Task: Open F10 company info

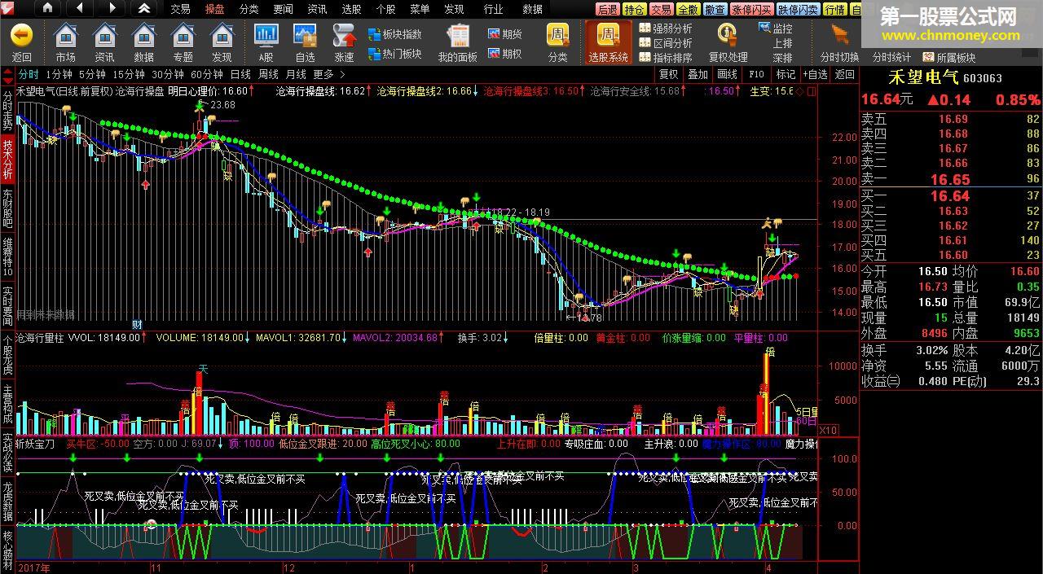Action: click(756, 74)
